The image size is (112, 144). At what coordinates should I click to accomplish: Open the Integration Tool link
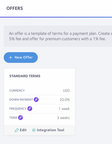tap(48, 130)
